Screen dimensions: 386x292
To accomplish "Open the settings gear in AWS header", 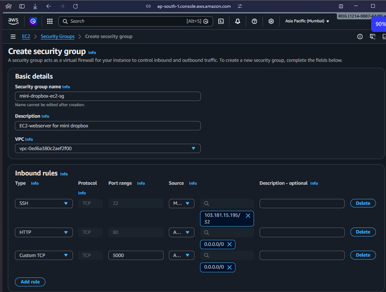I will [x=271, y=21].
